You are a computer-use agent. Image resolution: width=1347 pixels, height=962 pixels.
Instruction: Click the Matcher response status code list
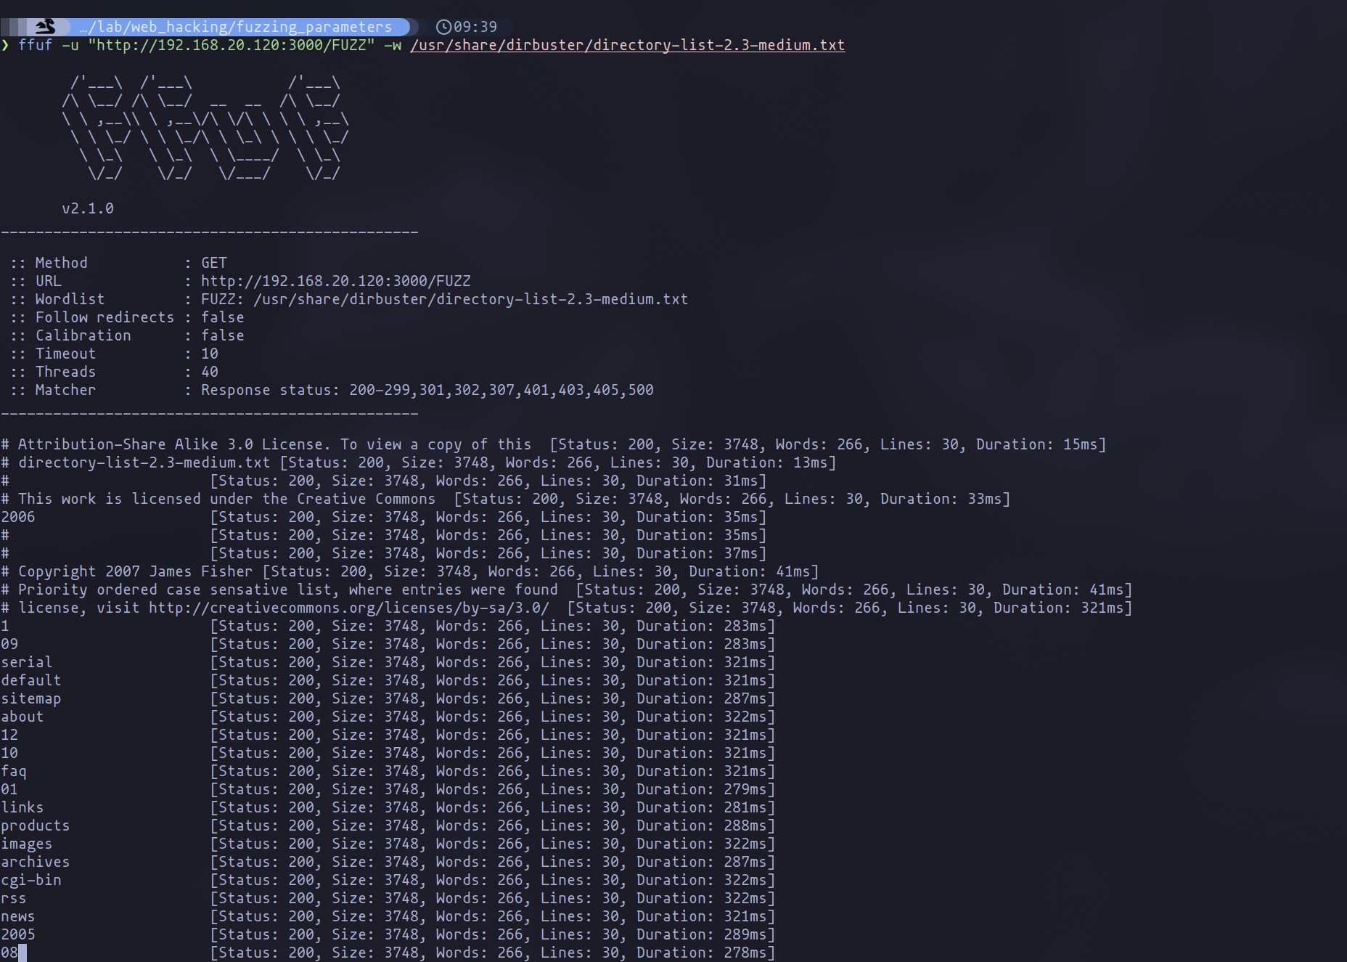(x=501, y=390)
